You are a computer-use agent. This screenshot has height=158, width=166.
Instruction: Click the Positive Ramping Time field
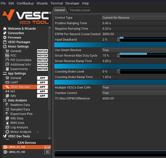pos(134,23)
